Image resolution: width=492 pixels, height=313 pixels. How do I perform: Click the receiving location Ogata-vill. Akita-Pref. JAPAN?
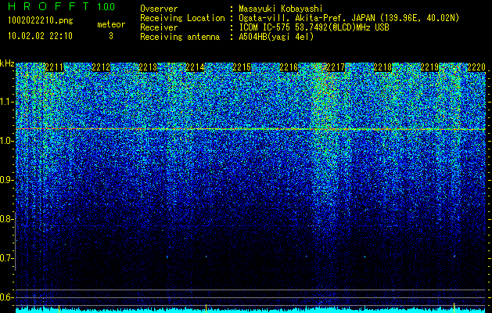pyautogui.click(x=307, y=18)
